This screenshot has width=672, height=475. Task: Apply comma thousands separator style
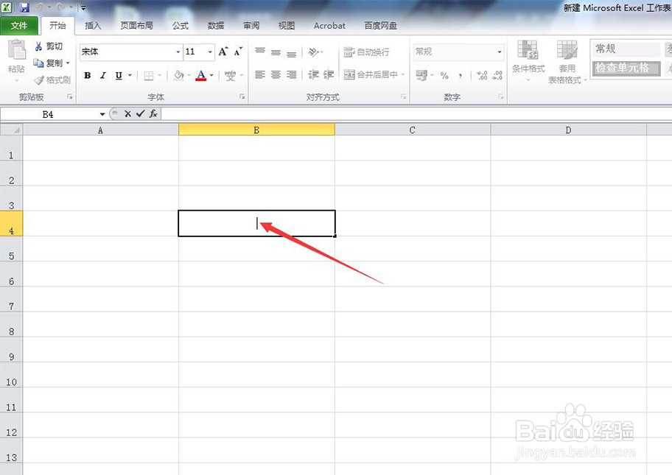pos(461,76)
